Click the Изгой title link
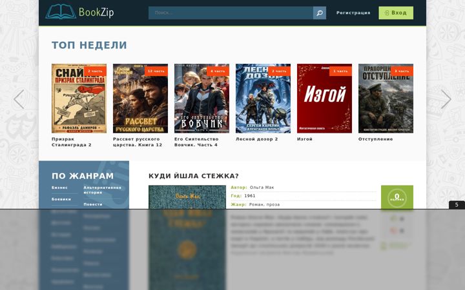The width and height of the screenshot is (465, 290). [305, 139]
